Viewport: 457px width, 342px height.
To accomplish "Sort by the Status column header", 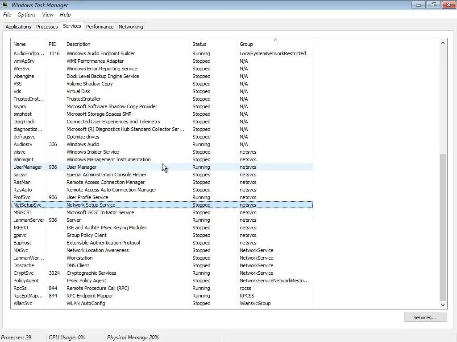I will [213, 44].
